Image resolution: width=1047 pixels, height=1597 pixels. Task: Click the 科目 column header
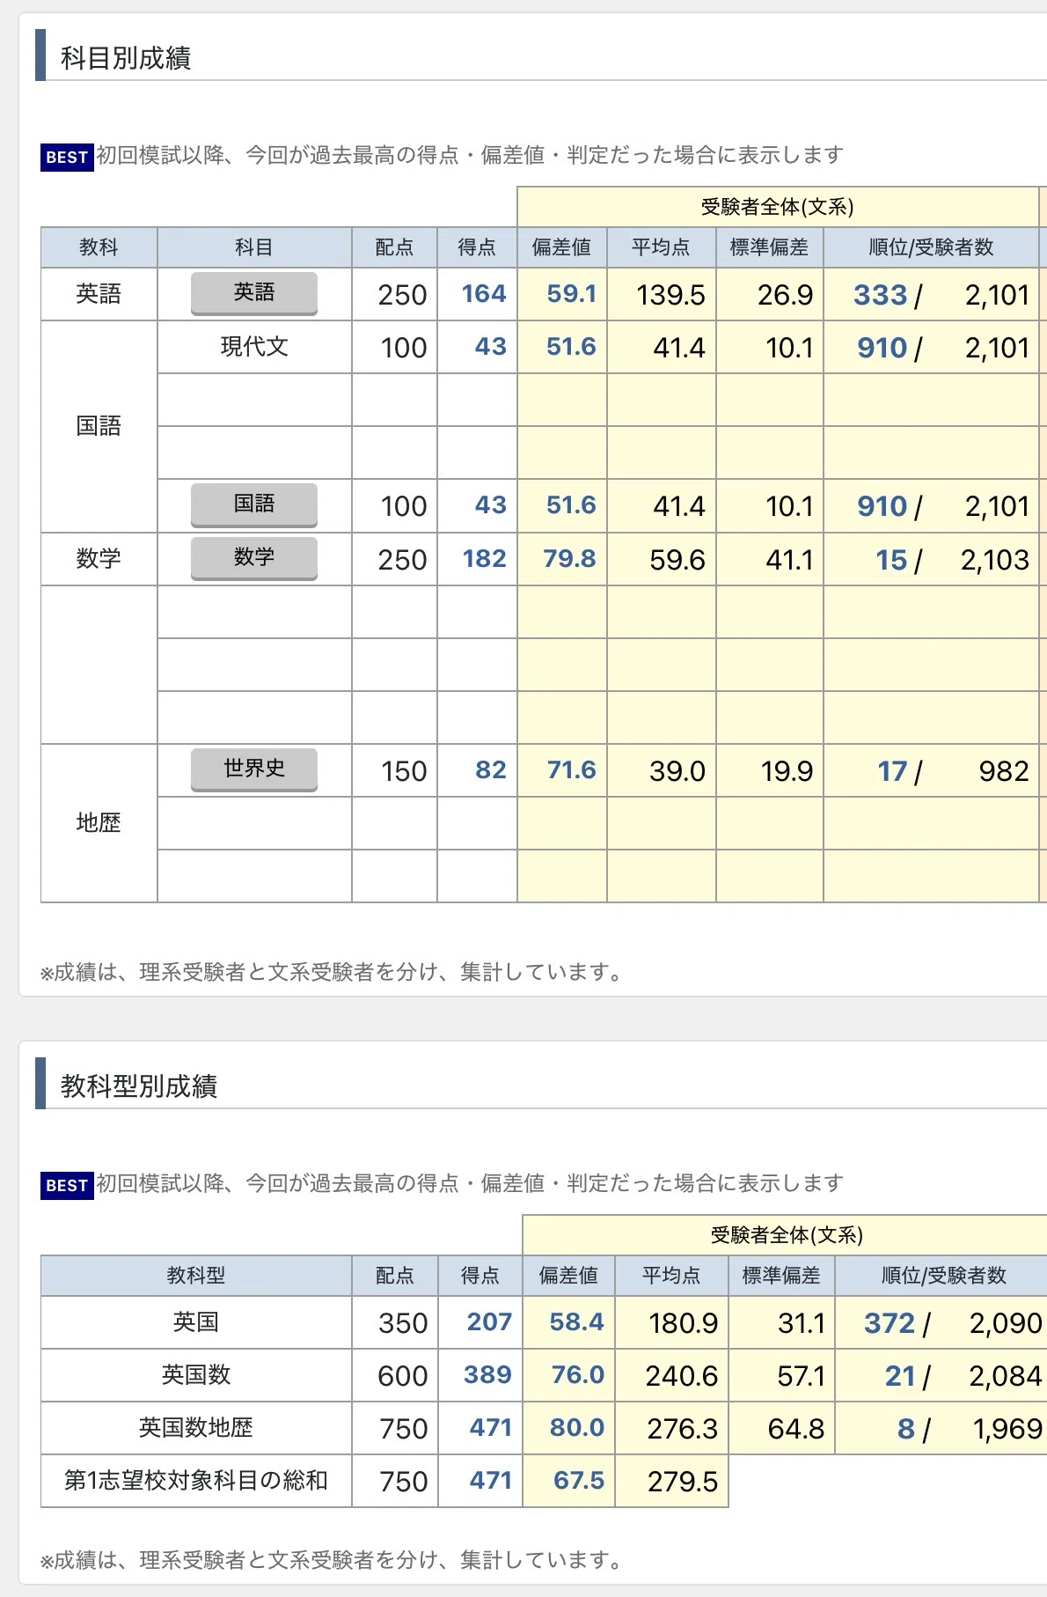[x=254, y=247]
